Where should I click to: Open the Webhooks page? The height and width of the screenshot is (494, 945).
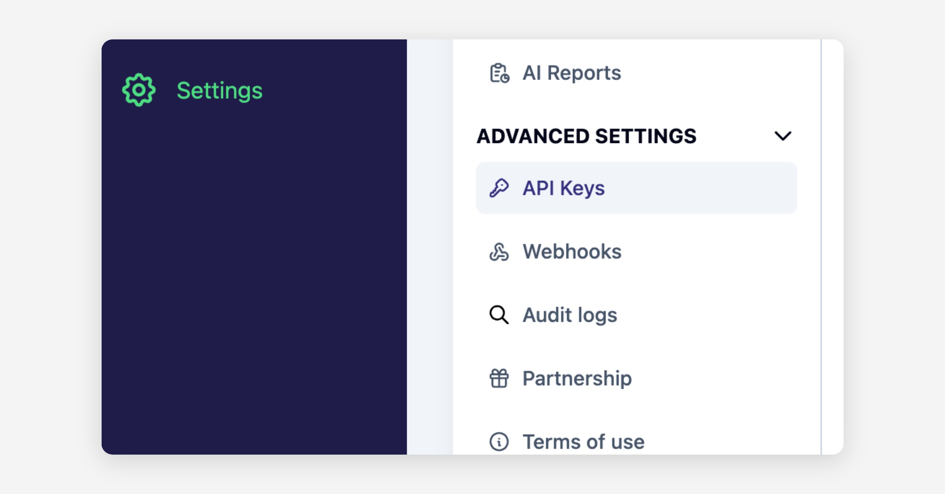click(572, 251)
